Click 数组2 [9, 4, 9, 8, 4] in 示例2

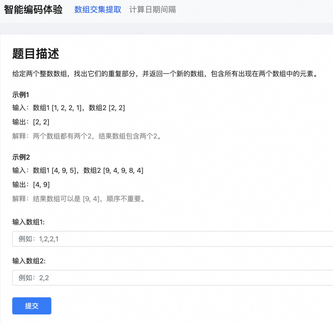click(113, 170)
